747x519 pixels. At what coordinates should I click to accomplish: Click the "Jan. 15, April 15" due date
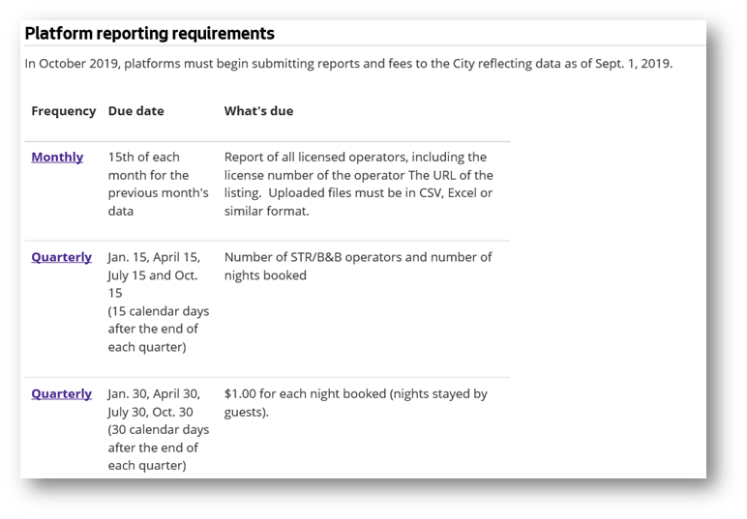(154, 257)
